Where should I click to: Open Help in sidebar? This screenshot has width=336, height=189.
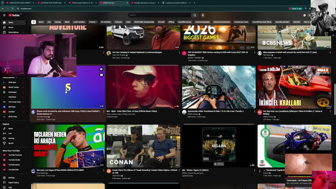click(x=10, y=187)
